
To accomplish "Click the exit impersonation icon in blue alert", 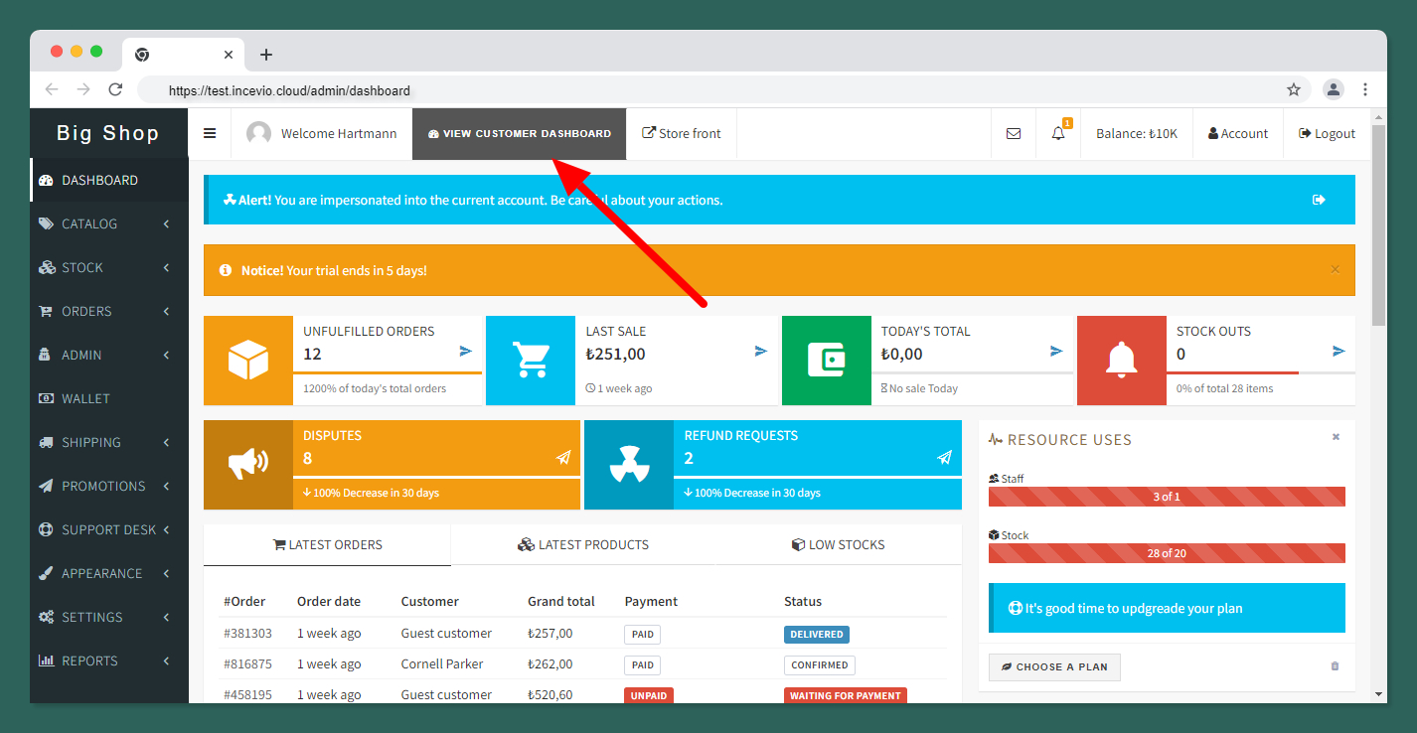I will [x=1319, y=200].
